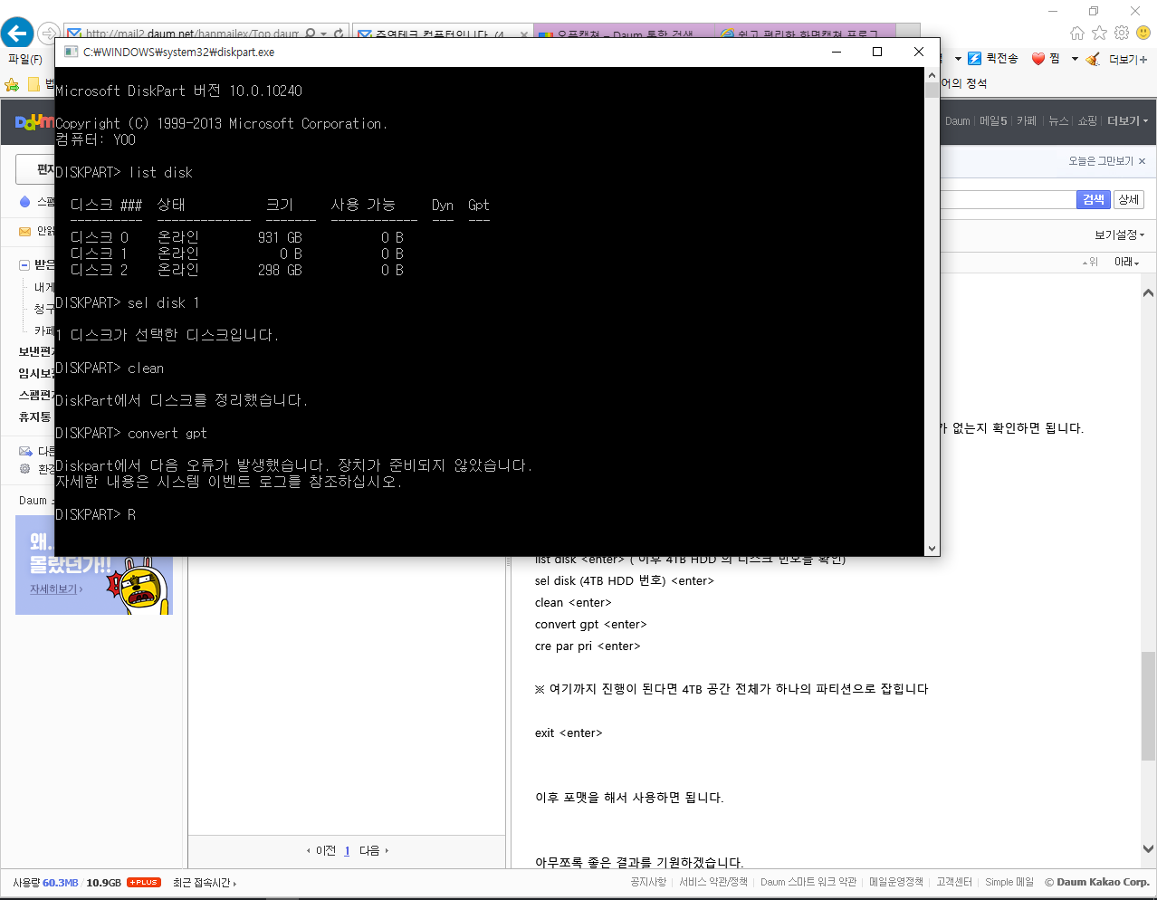
Task: Click the 상세 detailed search button
Action: click(1128, 200)
